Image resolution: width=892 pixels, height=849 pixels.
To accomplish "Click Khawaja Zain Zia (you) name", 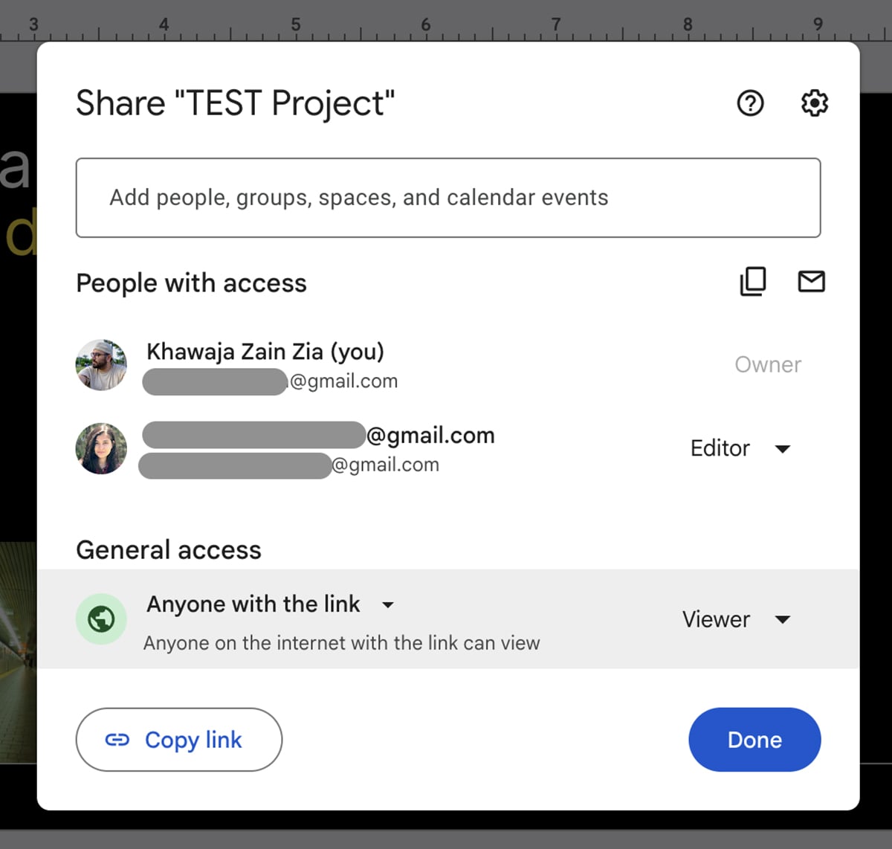I will 265,351.
